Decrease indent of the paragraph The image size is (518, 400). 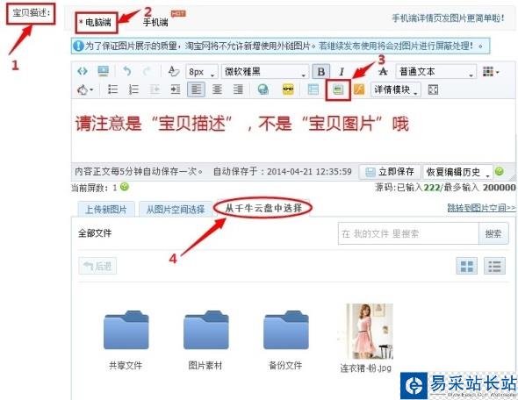click(x=155, y=89)
